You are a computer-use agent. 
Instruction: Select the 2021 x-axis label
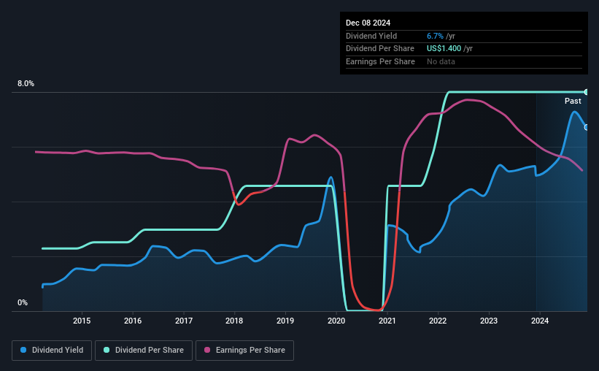[387, 321]
